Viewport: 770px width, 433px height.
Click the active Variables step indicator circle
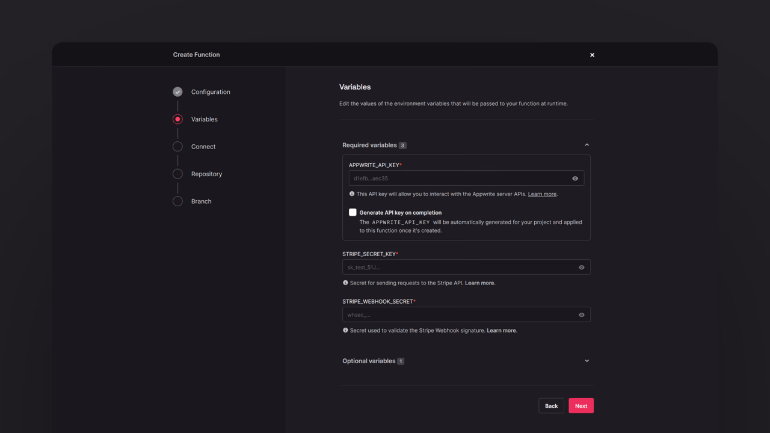177,119
